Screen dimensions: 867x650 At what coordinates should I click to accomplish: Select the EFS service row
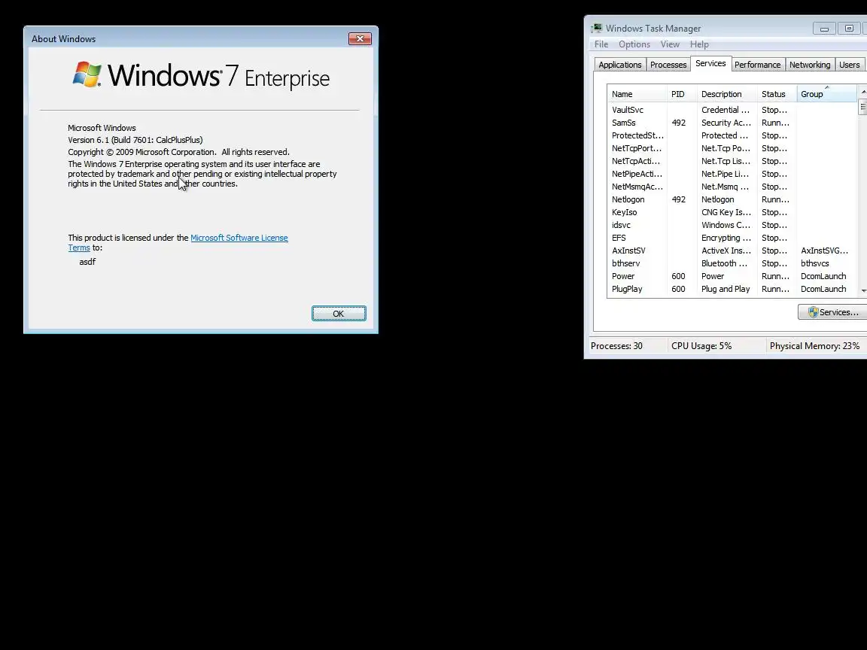[732, 238]
